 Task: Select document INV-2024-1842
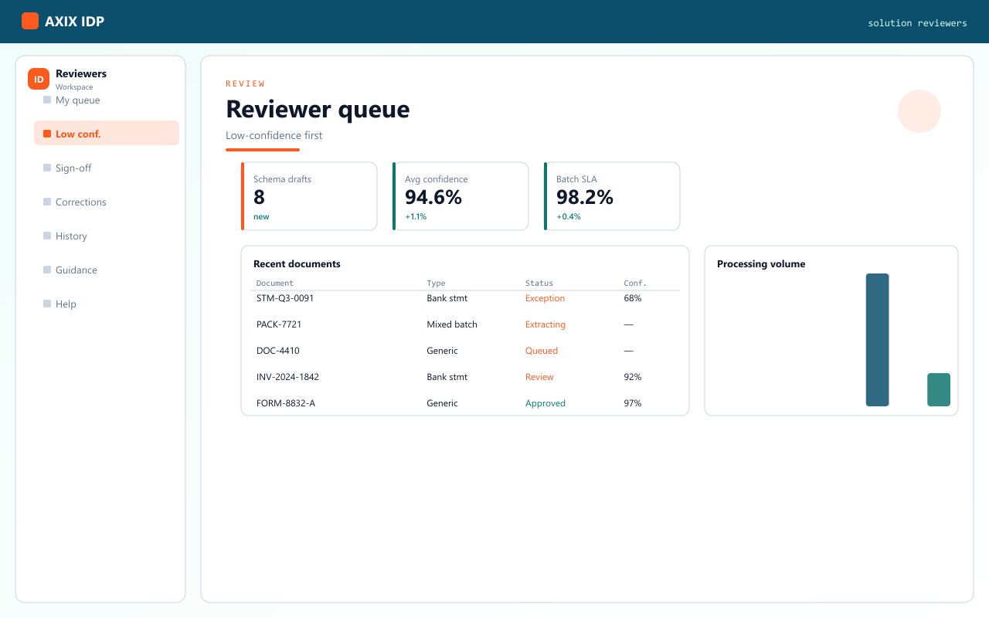click(x=287, y=377)
